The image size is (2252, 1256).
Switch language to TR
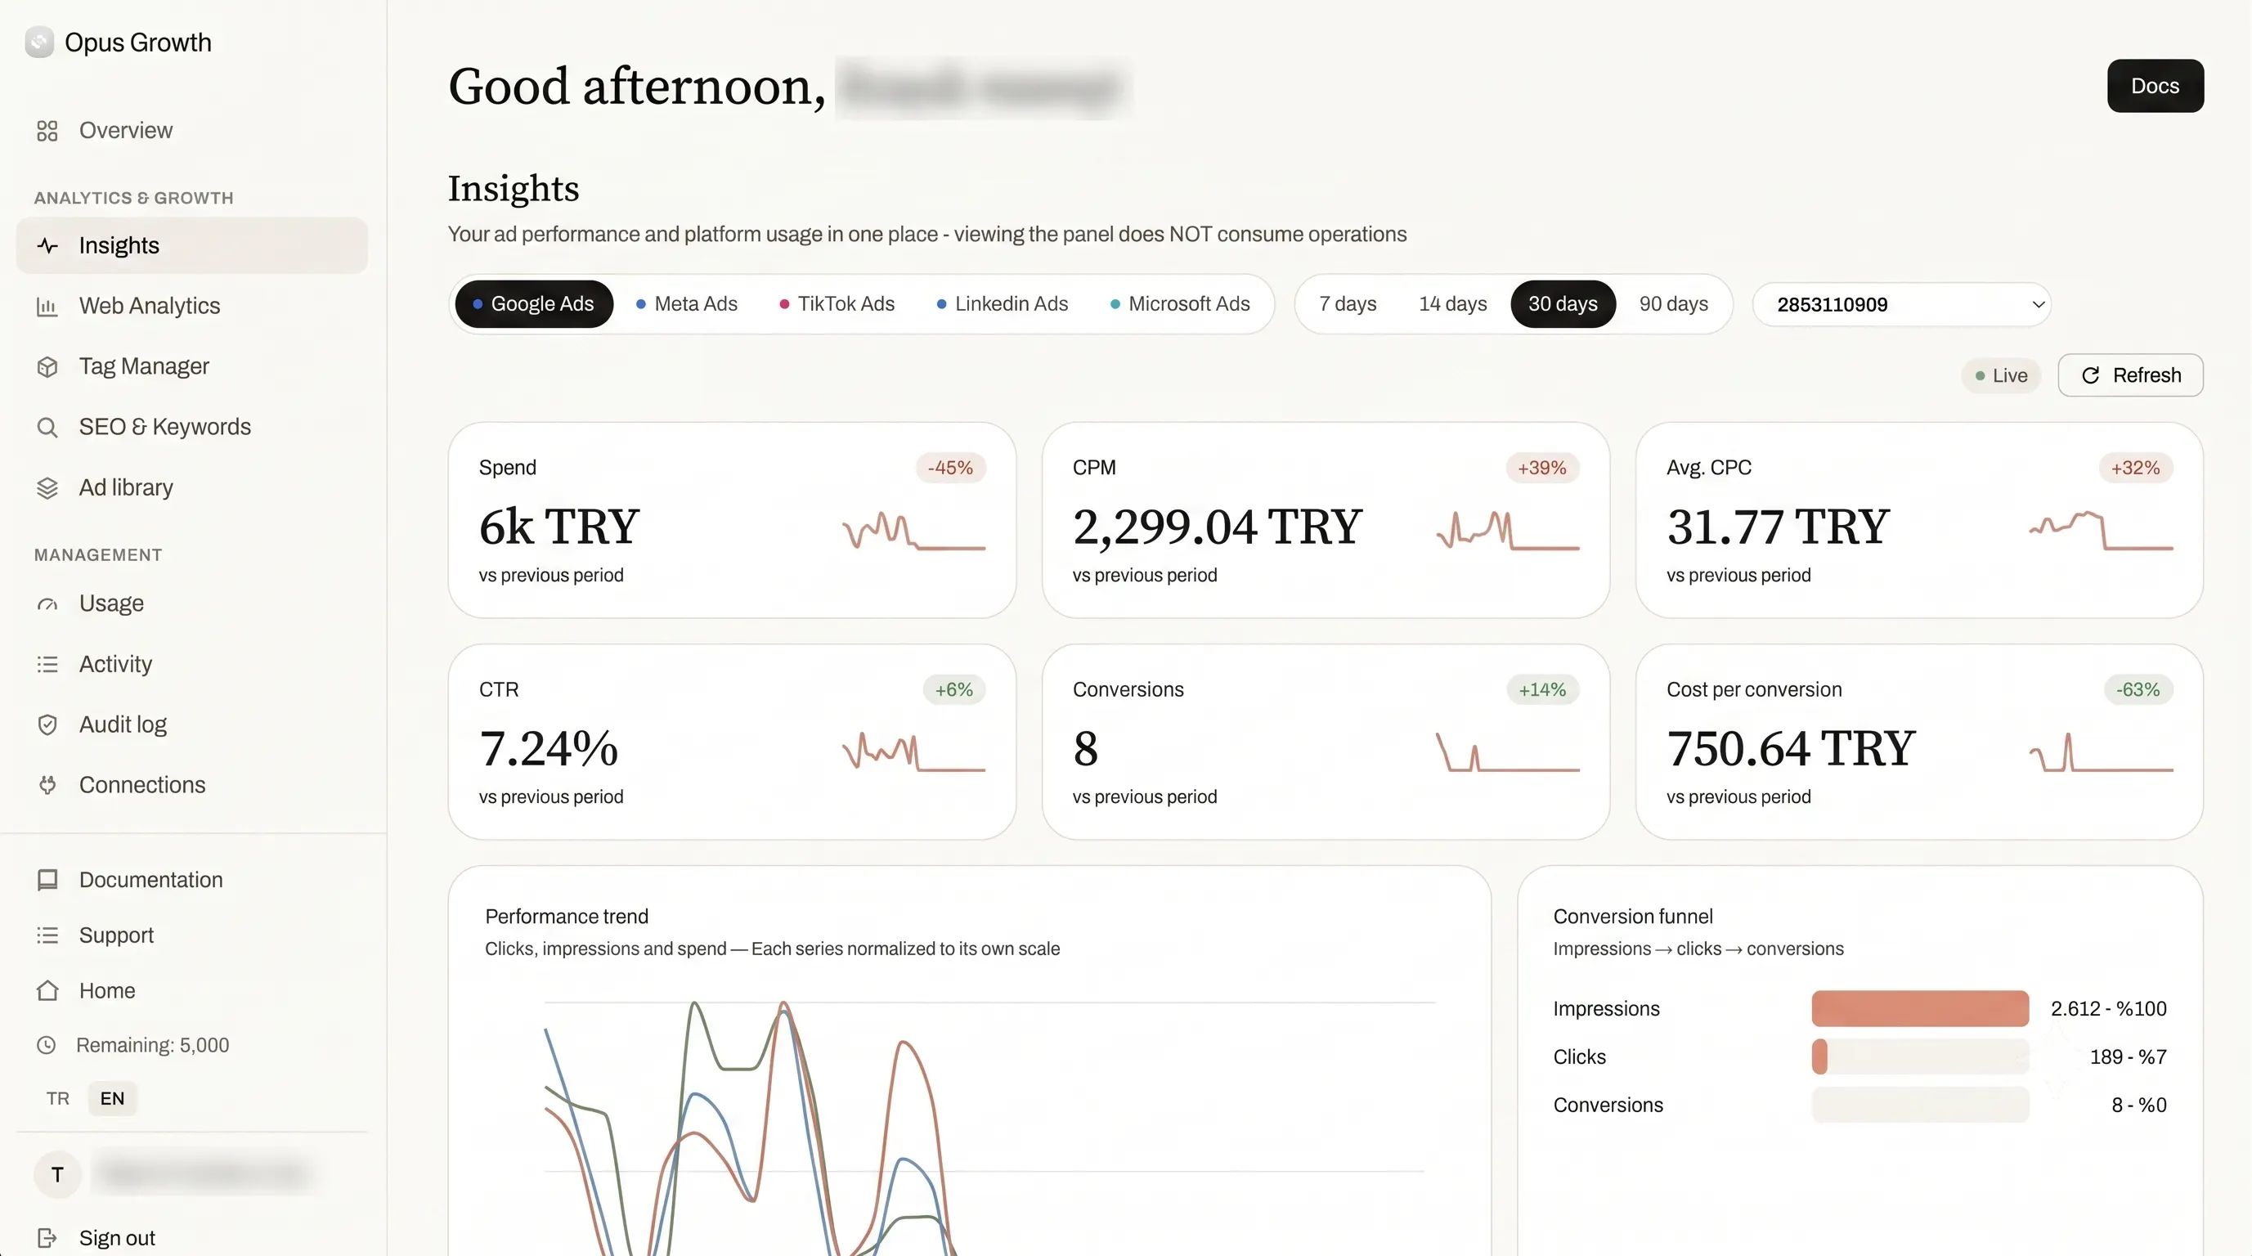(x=59, y=1099)
